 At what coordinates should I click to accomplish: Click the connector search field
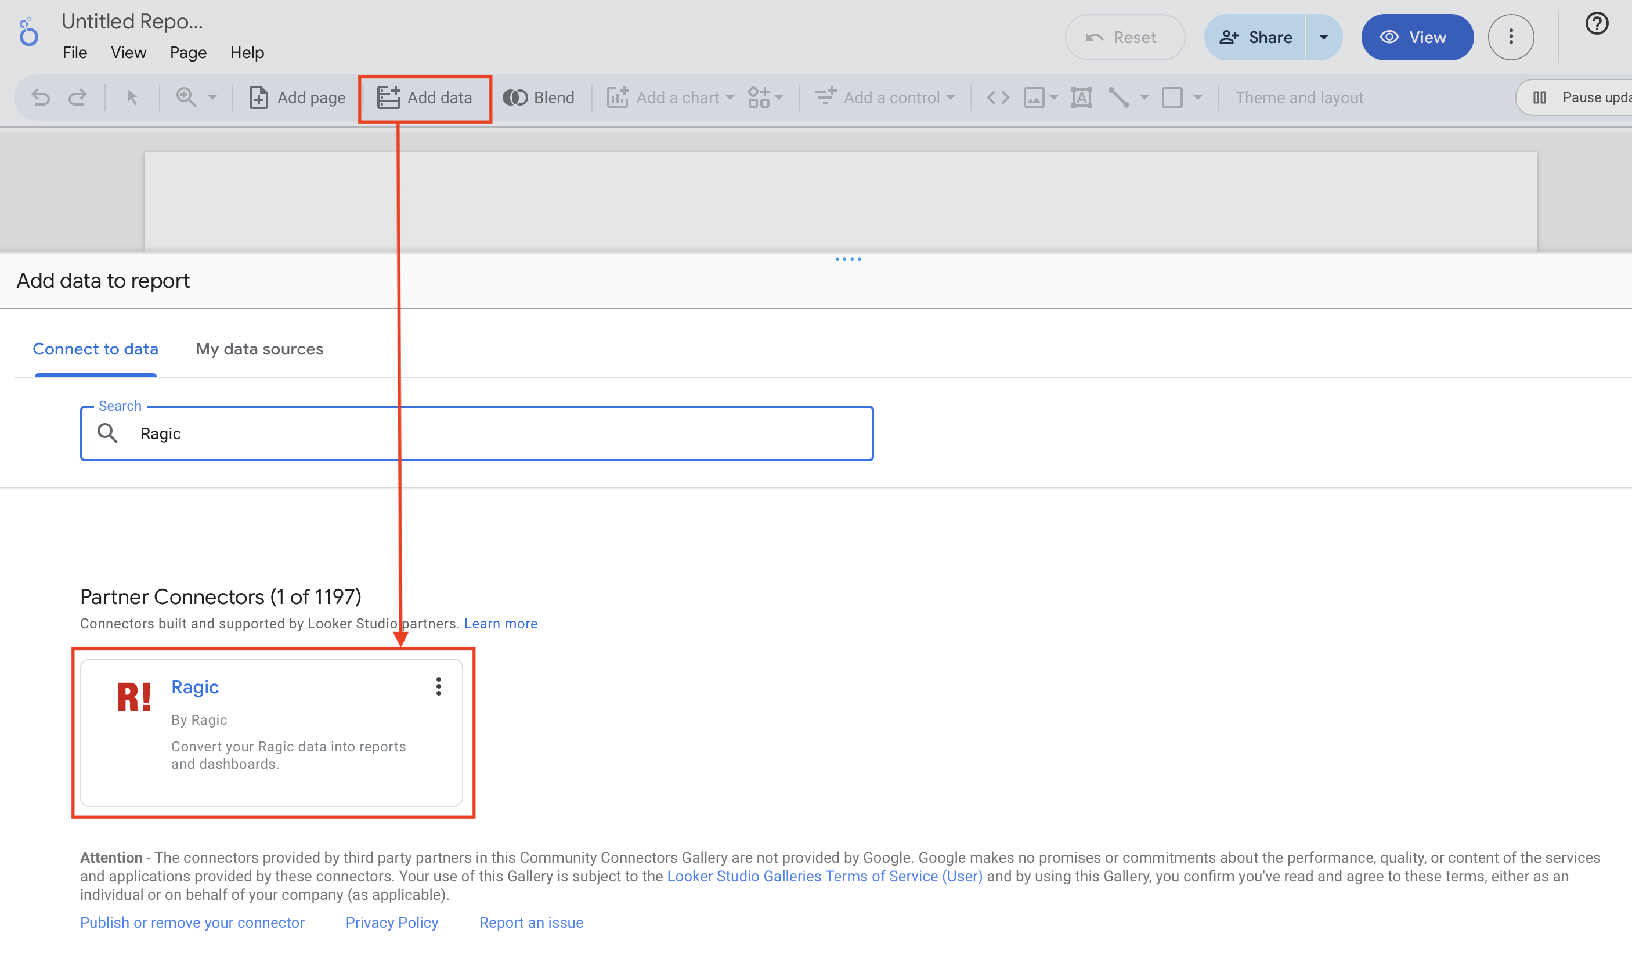tap(476, 433)
